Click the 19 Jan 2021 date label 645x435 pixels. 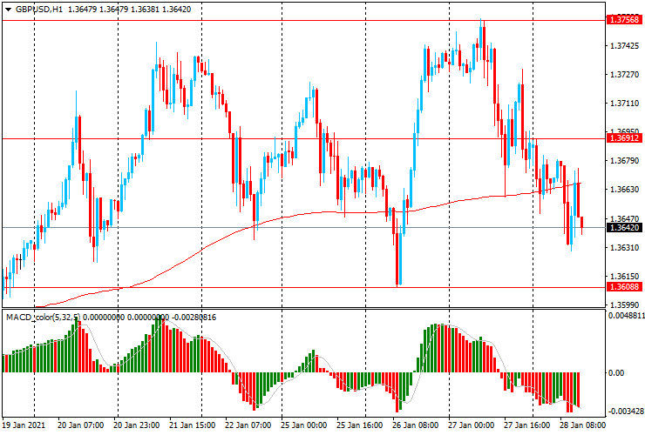(24, 425)
